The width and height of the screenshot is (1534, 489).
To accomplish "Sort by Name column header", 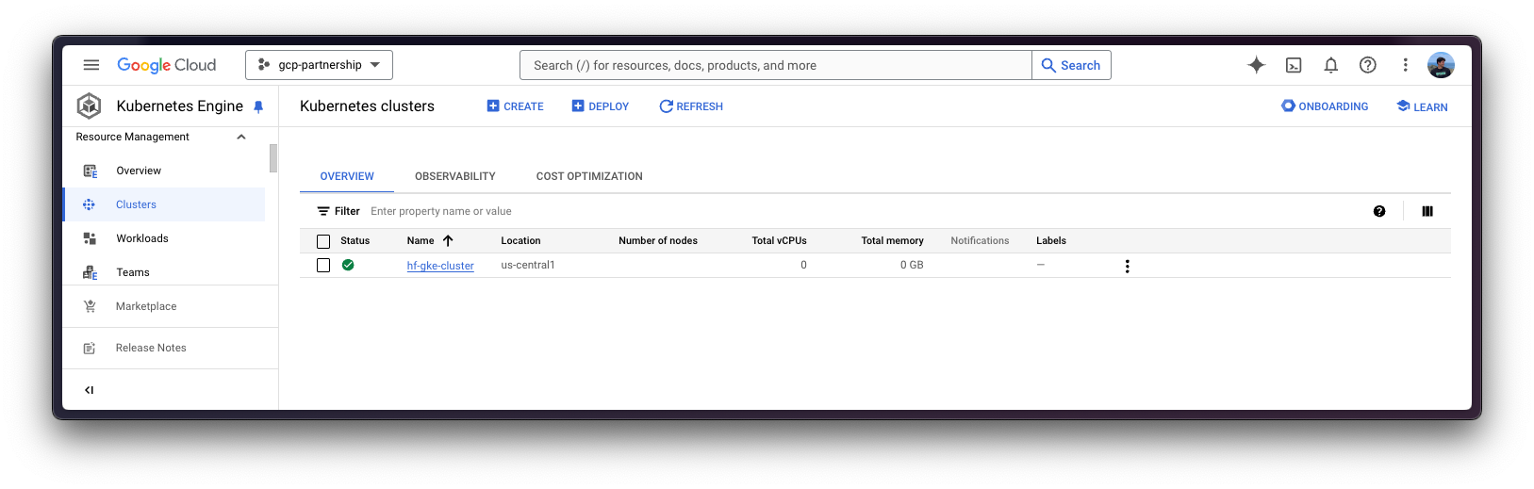I will (421, 241).
